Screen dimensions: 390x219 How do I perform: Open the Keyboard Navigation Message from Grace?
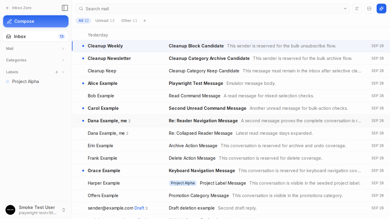tap(231, 171)
